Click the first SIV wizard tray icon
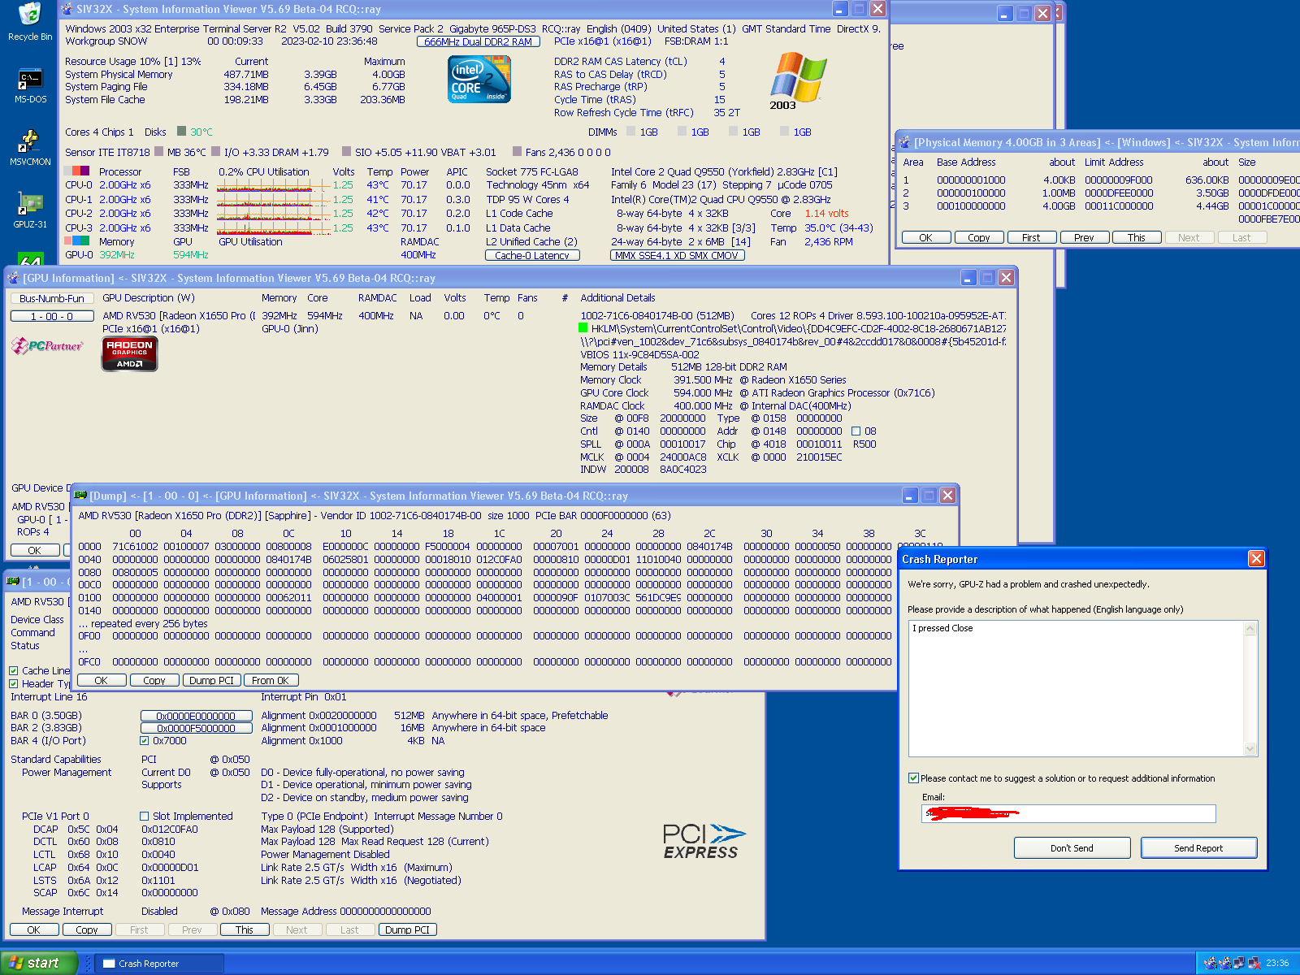This screenshot has height=975, width=1300. point(1210,963)
